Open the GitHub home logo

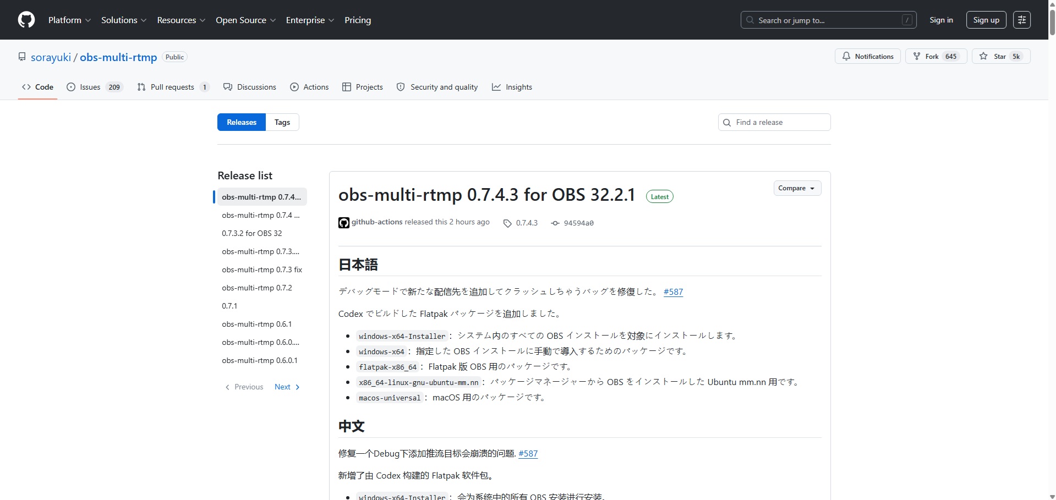pos(26,20)
